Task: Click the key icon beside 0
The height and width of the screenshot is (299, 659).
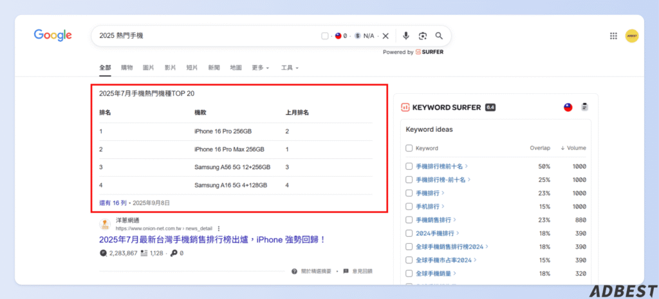Action: pos(174,253)
